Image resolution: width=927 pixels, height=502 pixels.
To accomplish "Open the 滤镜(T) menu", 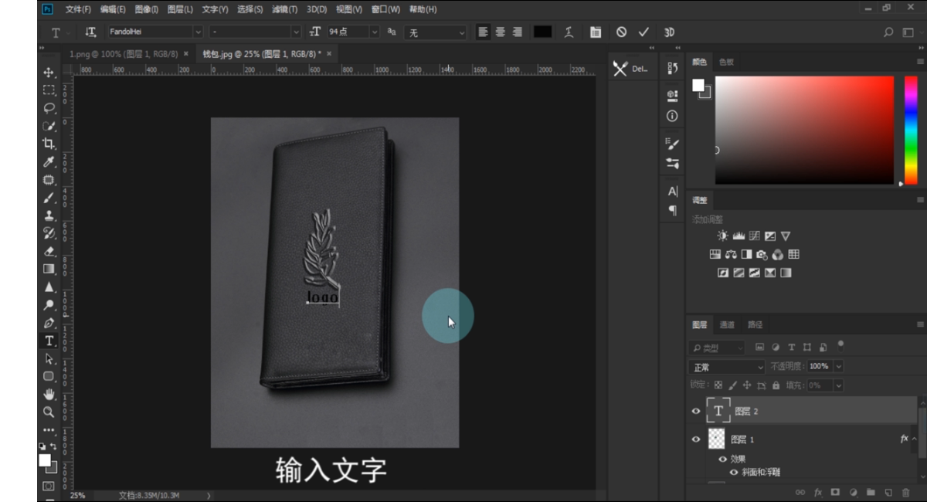I will point(285,9).
